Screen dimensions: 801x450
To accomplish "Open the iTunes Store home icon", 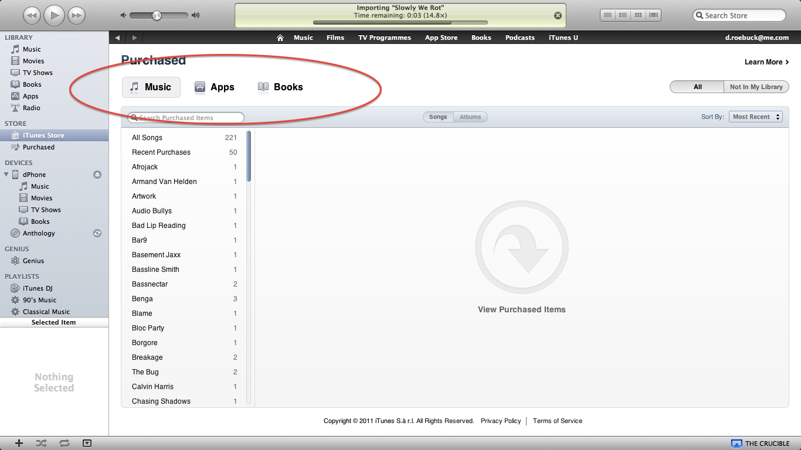I will pos(280,37).
